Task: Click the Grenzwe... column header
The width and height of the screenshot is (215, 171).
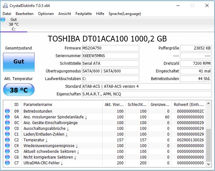Action: (x=160, y=105)
